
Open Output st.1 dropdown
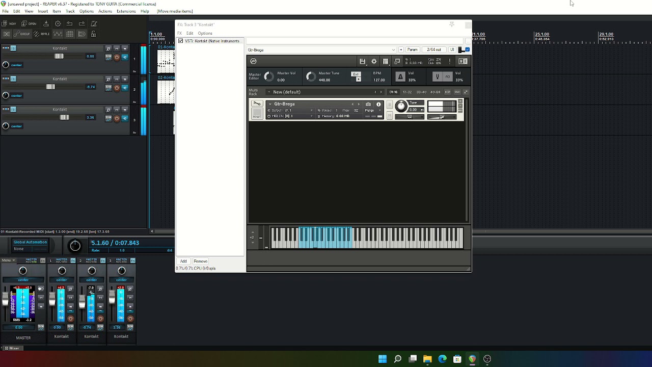coord(291,111)
